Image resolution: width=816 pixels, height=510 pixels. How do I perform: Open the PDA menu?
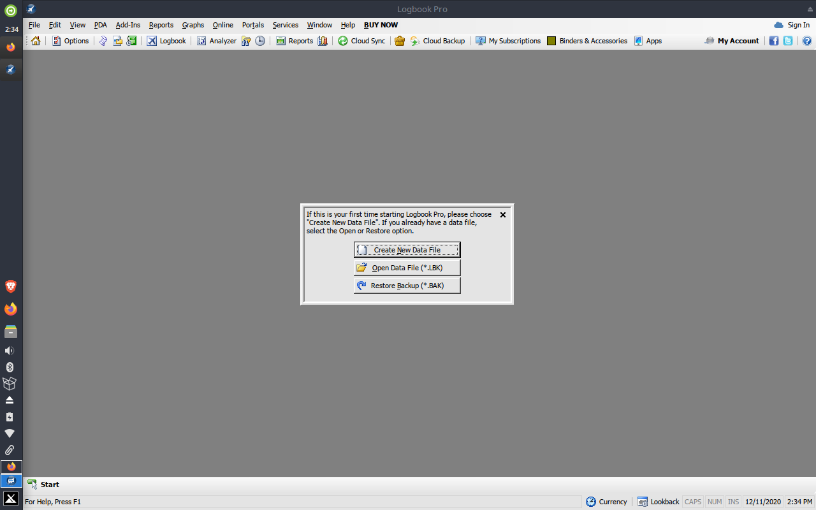pos(100,25)
